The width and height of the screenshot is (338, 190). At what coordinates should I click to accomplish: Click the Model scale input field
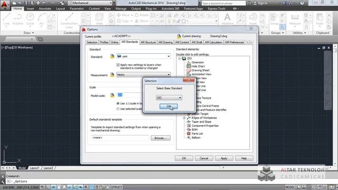[129, 95]
